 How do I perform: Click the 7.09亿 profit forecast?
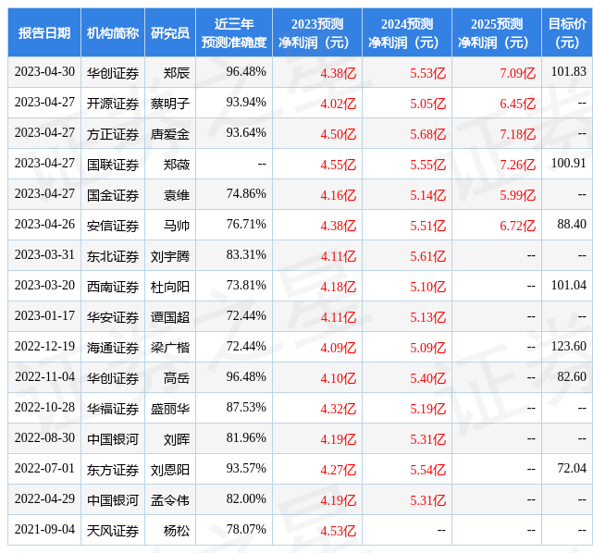[518, 73]
